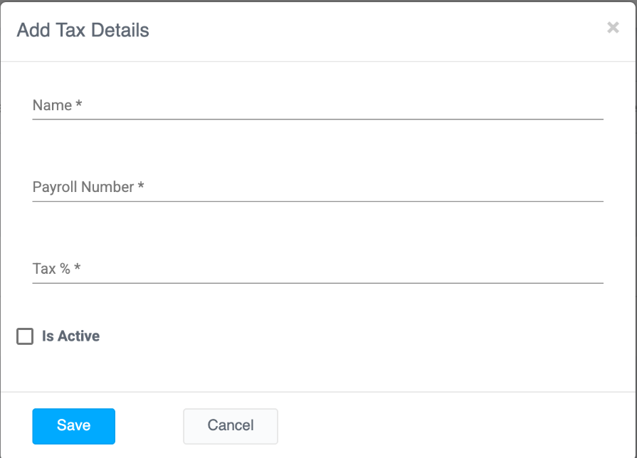This screenshot has height=458, width=637.
Task: Click the Name field's required asterisk
Action: tap(79, 105)
